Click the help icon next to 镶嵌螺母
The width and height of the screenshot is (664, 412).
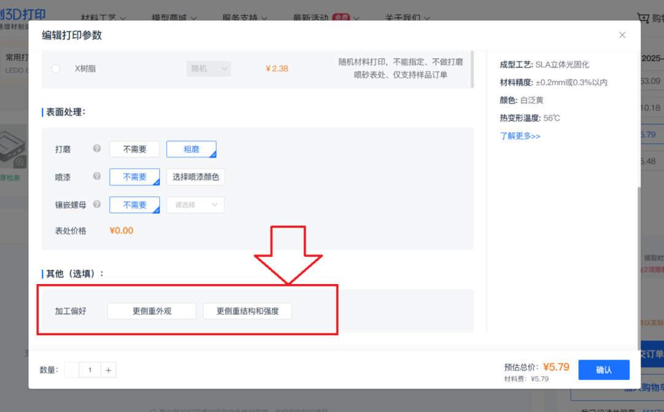pyautogui.click(x=97, y=205)
